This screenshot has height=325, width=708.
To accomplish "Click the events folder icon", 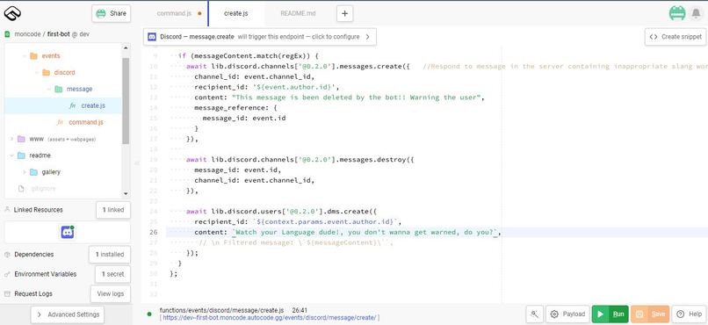I will coord(33,56).
